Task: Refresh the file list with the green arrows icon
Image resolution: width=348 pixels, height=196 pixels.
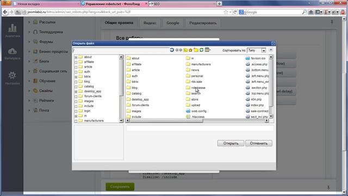Action: click(x=202, y=50)
